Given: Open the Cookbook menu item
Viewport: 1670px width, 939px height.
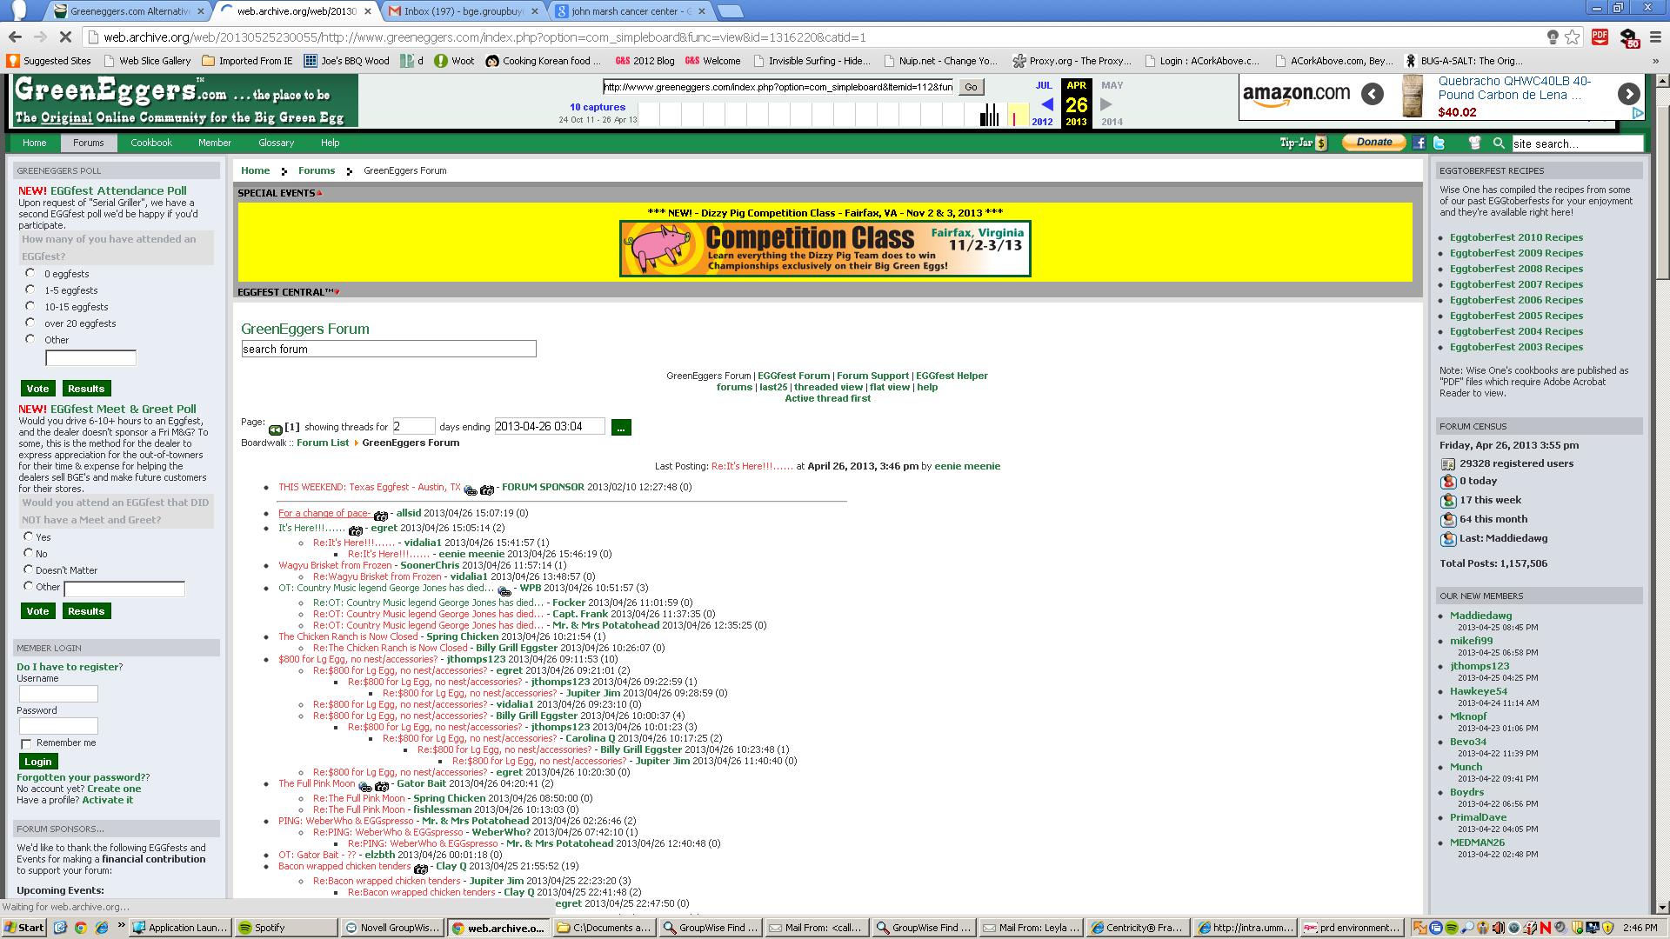Looking at the screenshot, I should (151, 143).
